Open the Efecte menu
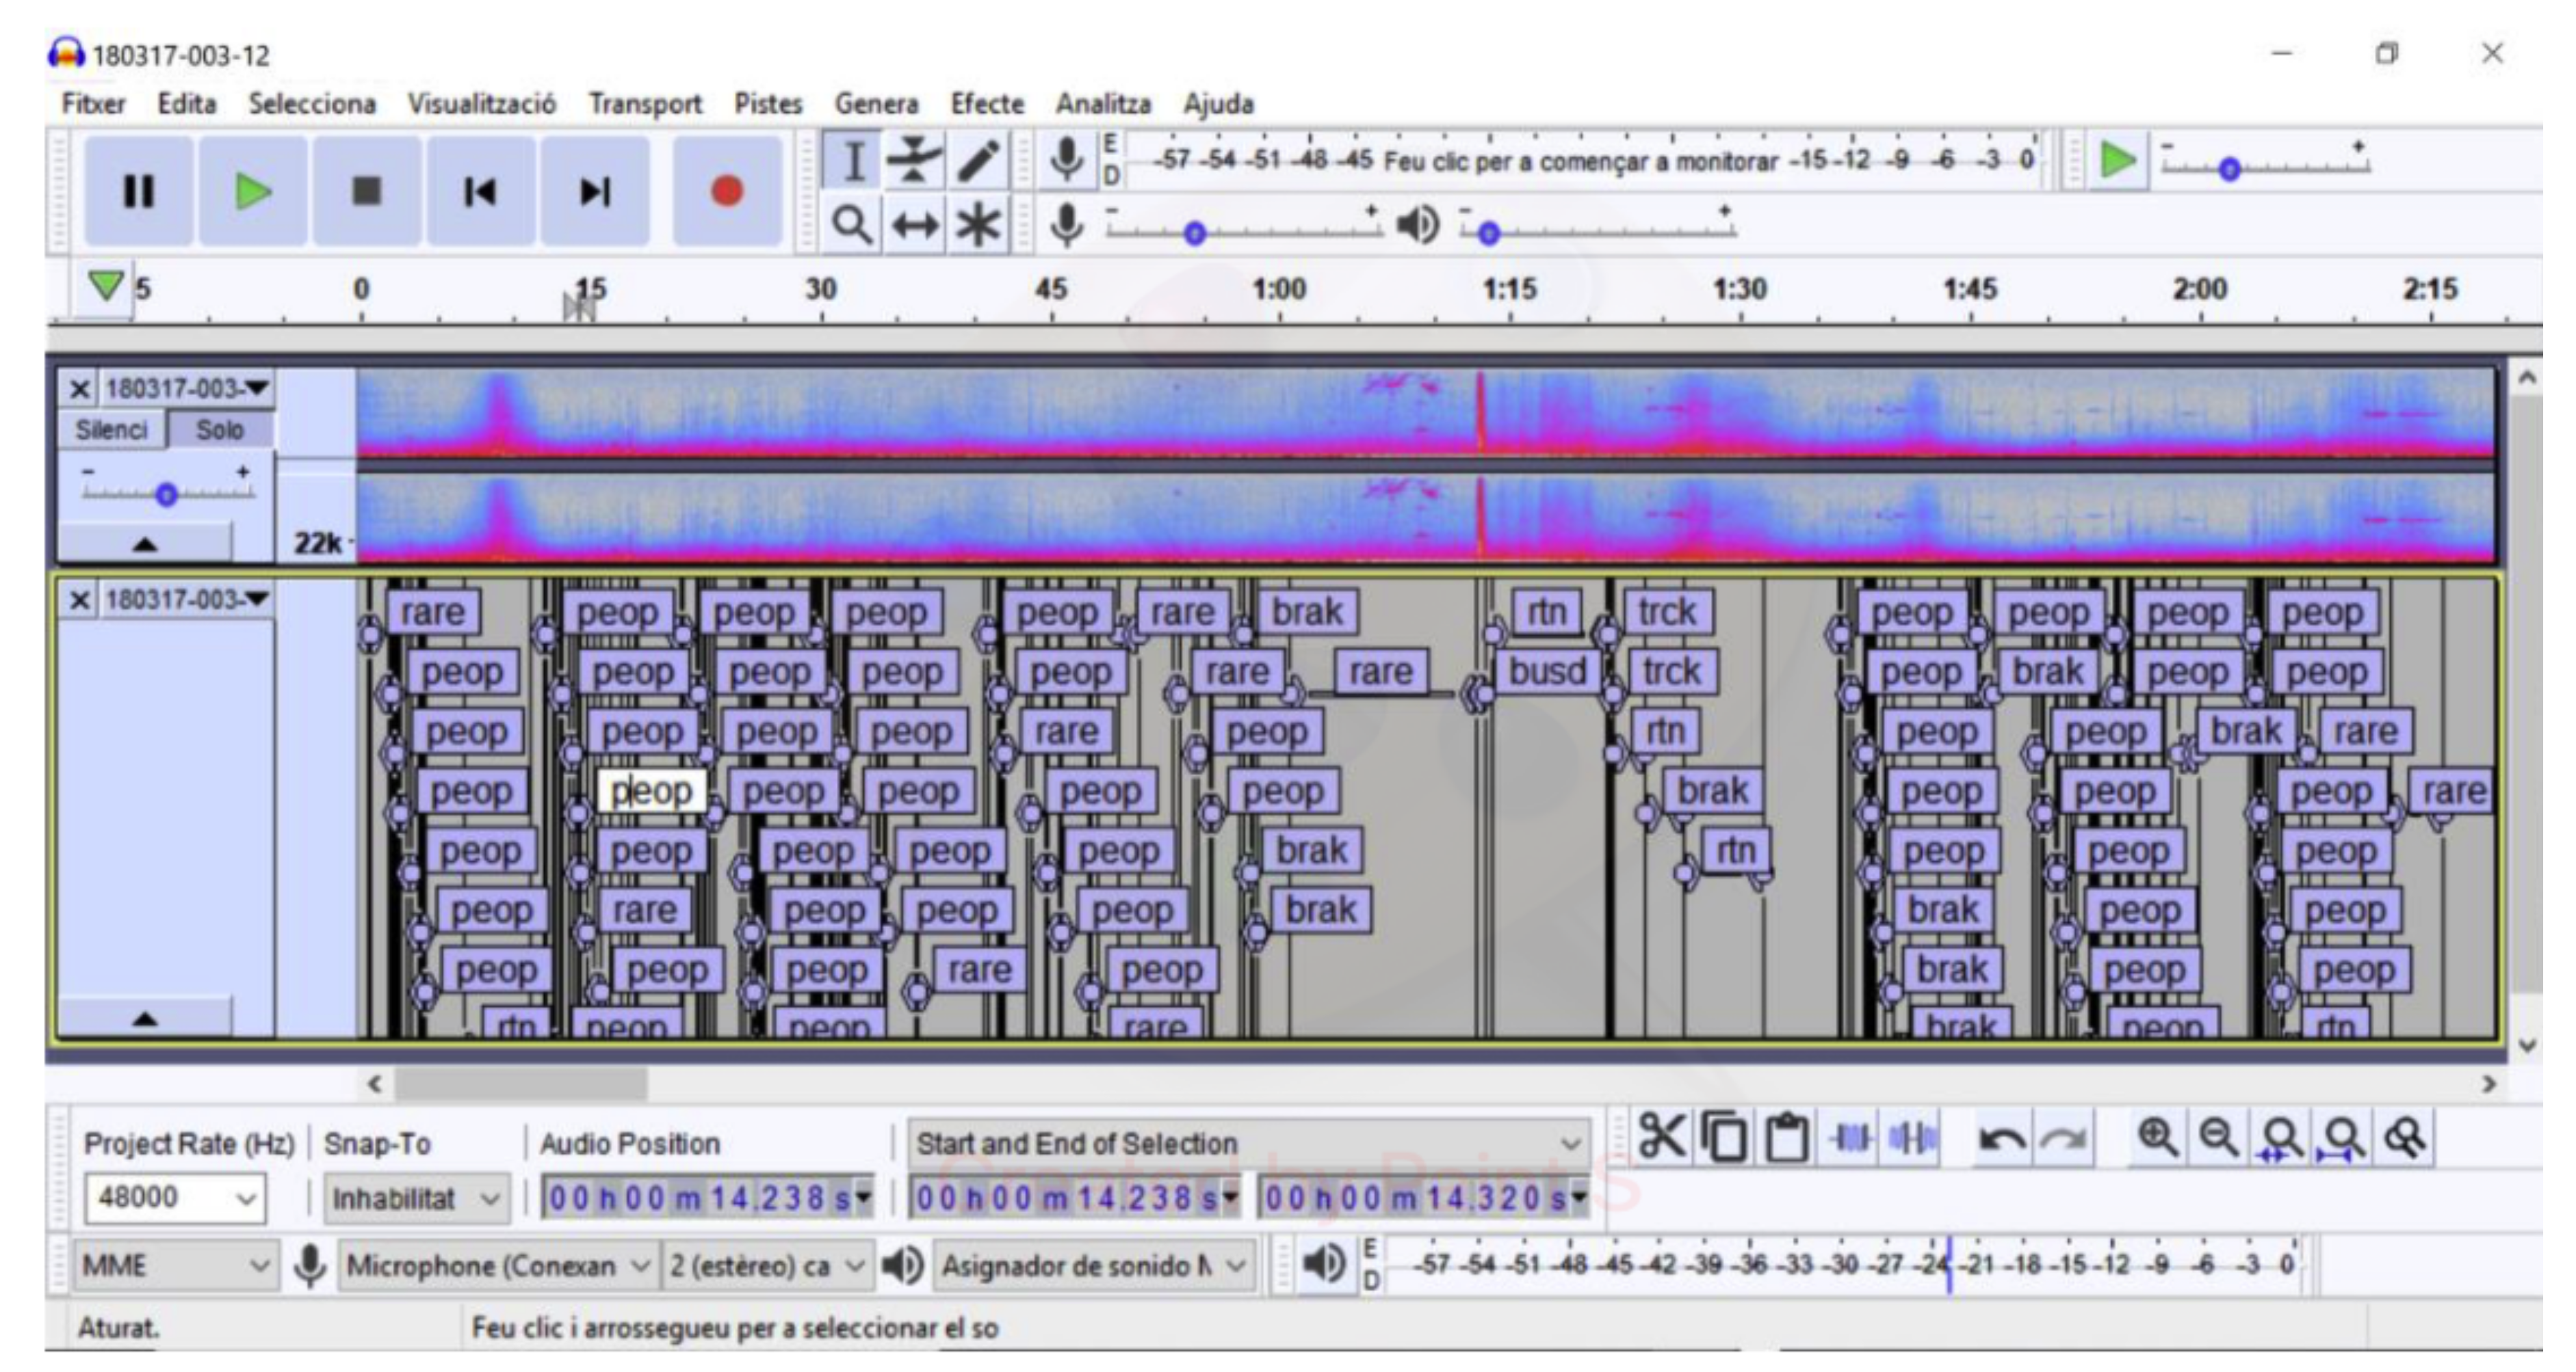The height and width of the screenshot is (1372, 2576). click(x=986, y=104)
